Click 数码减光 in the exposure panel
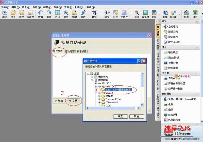 [171, 37]
